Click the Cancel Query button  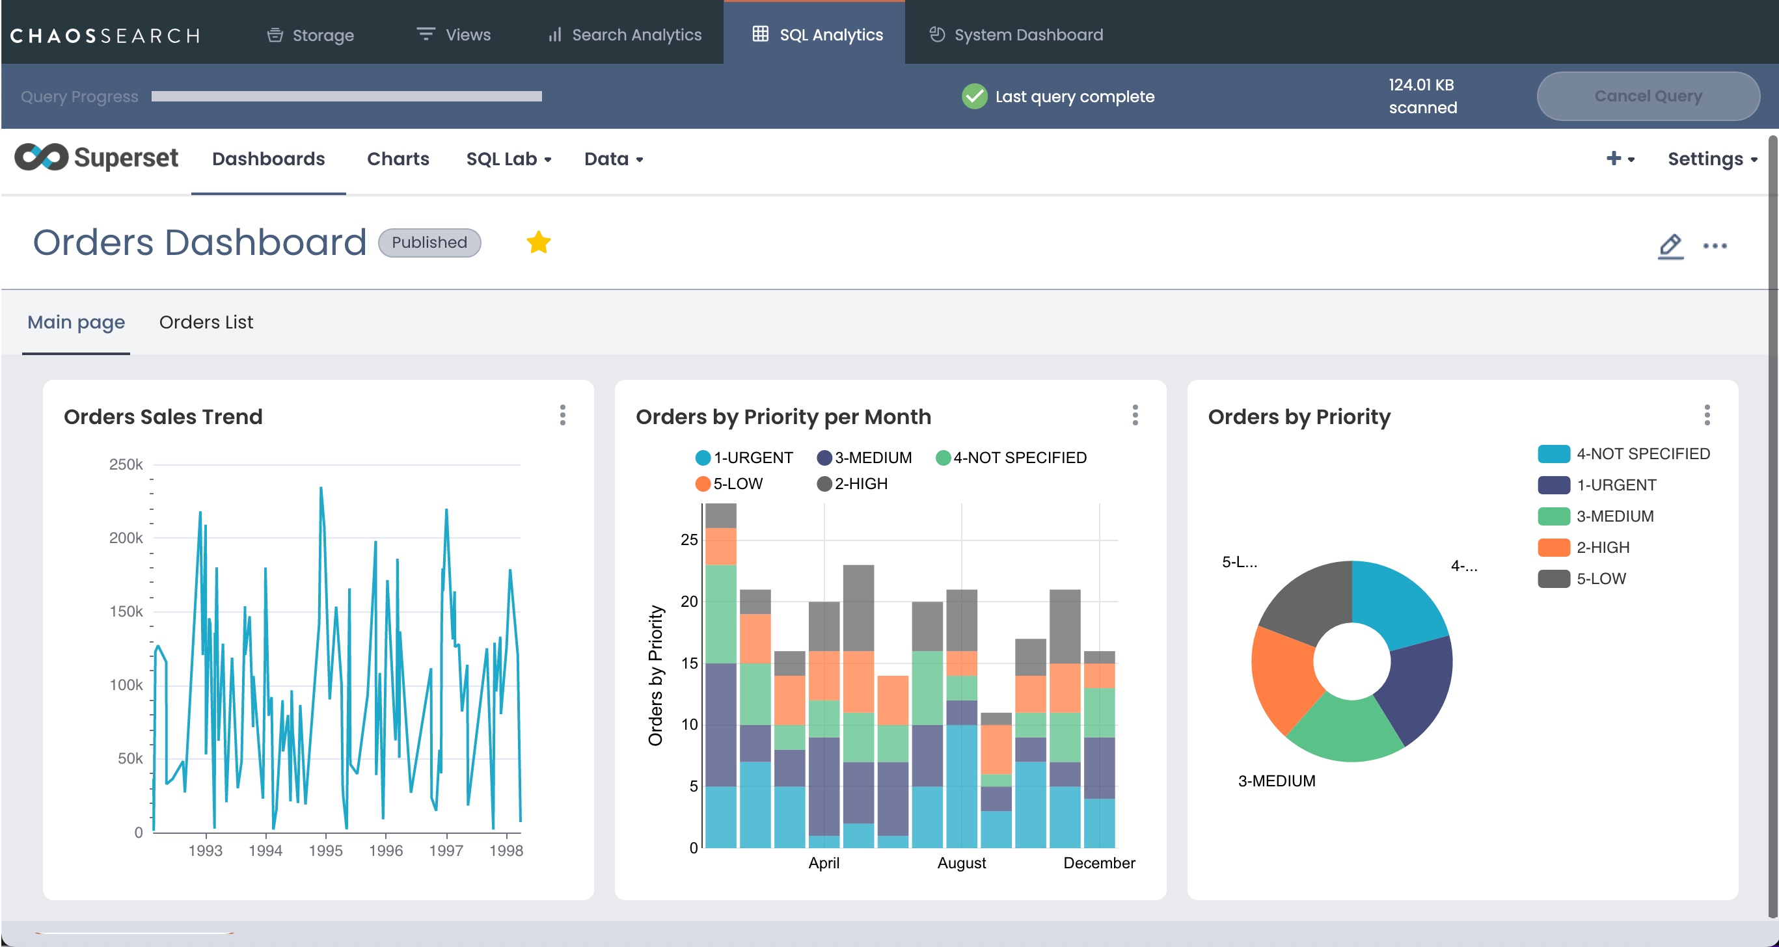1647,96
